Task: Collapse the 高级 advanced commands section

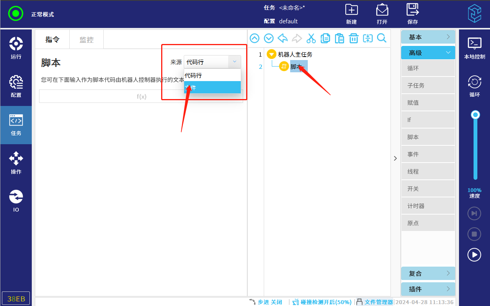Action: pyautogui.click(x=428, y=53)
